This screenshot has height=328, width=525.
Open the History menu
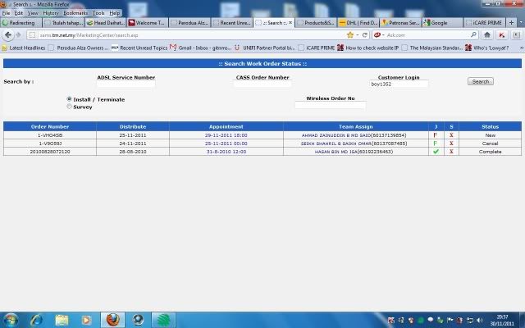click(x=51, y=13)
